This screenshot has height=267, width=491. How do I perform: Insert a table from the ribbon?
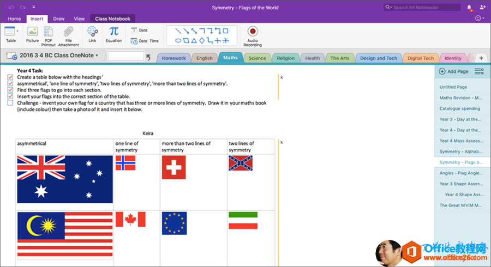coord(10,34)
